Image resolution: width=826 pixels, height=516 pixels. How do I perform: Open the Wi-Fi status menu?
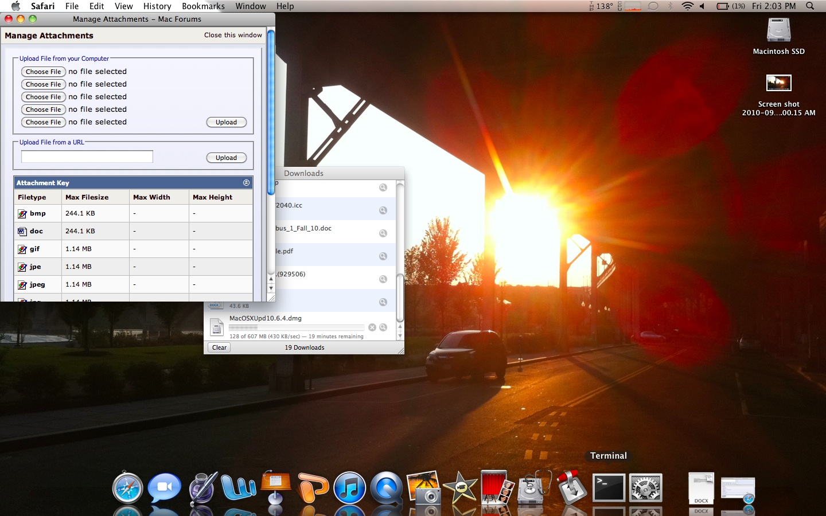(x=687, y=6)
